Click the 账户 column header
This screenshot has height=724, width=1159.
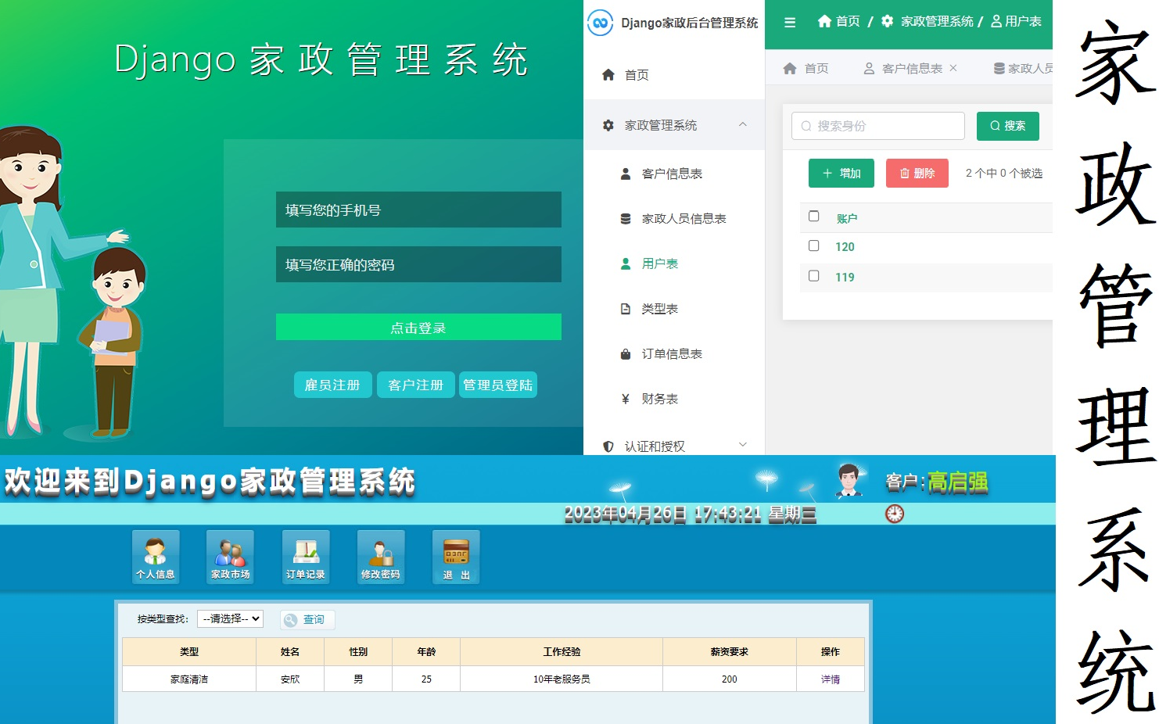pos(847,219)
